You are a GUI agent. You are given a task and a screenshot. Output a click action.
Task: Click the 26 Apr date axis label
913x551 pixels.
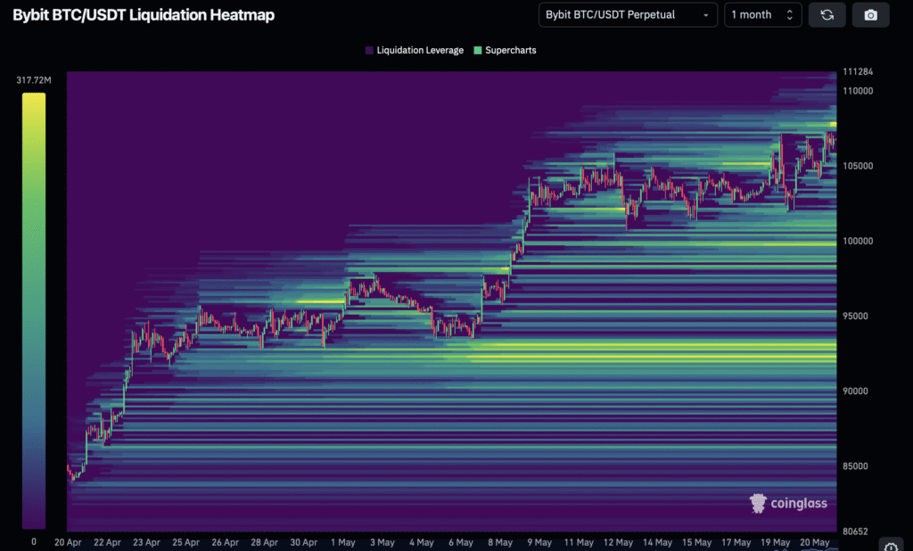pyautogui.click(x=225, y=542)
